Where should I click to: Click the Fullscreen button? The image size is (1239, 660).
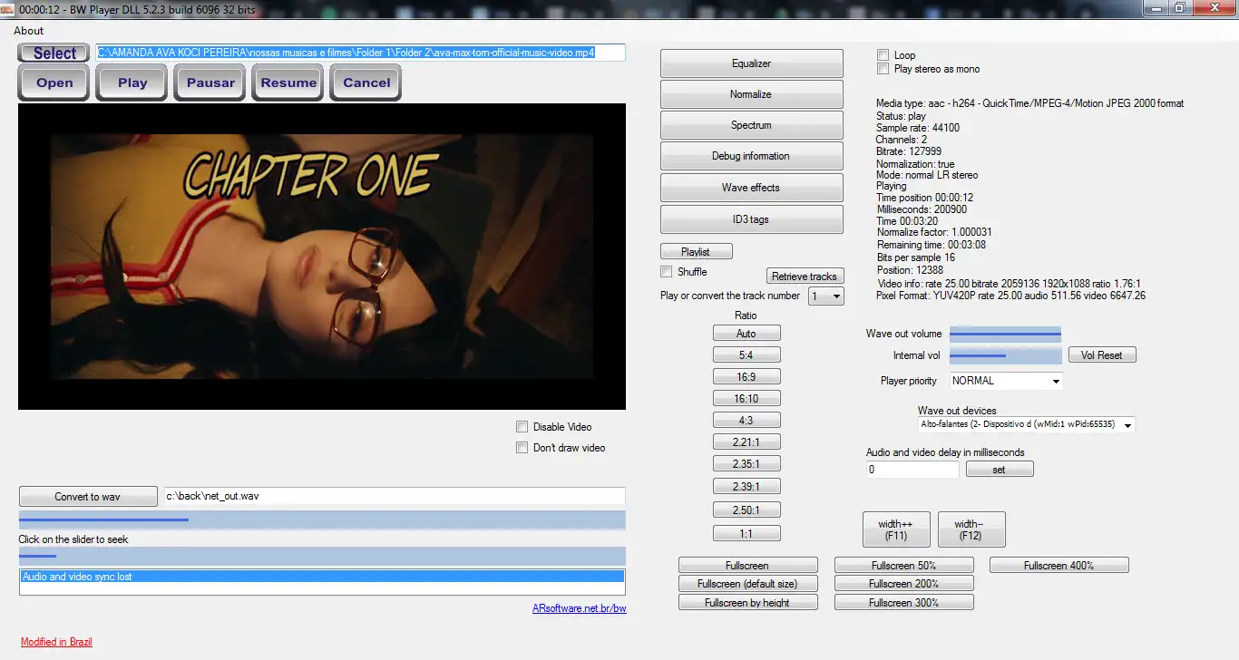click(x=748, y=566)
